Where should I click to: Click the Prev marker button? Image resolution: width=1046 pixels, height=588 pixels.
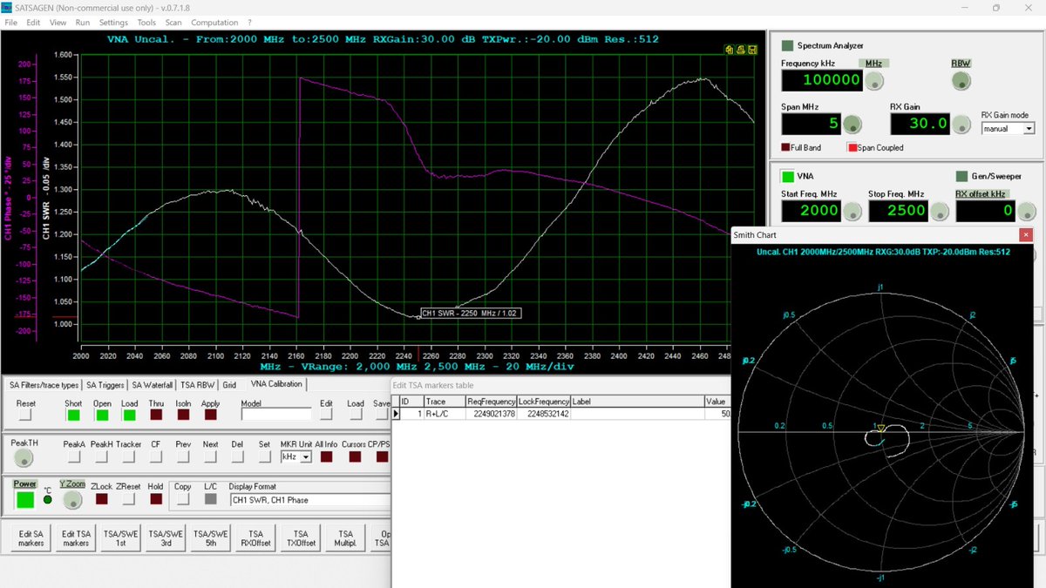click(x=183, y=456)
